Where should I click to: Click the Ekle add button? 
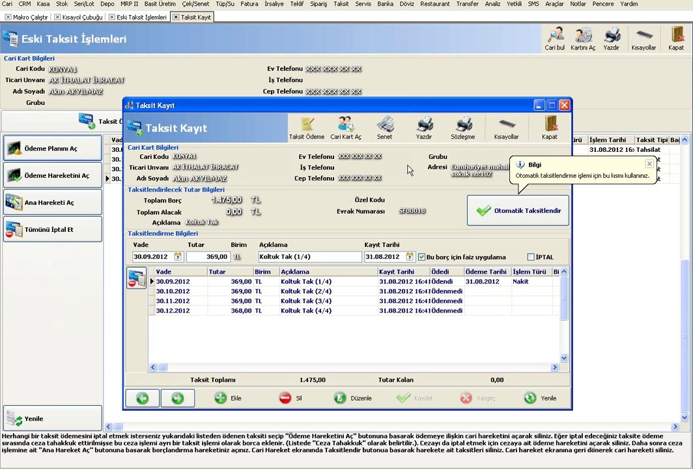point(228,398)
